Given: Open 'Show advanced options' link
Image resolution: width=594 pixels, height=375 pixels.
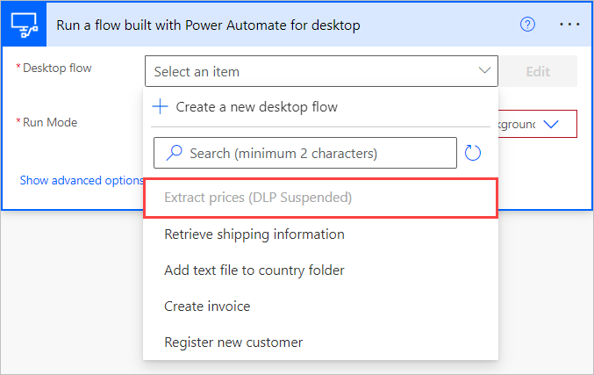Looking at the screenshot, I should 82,180.
